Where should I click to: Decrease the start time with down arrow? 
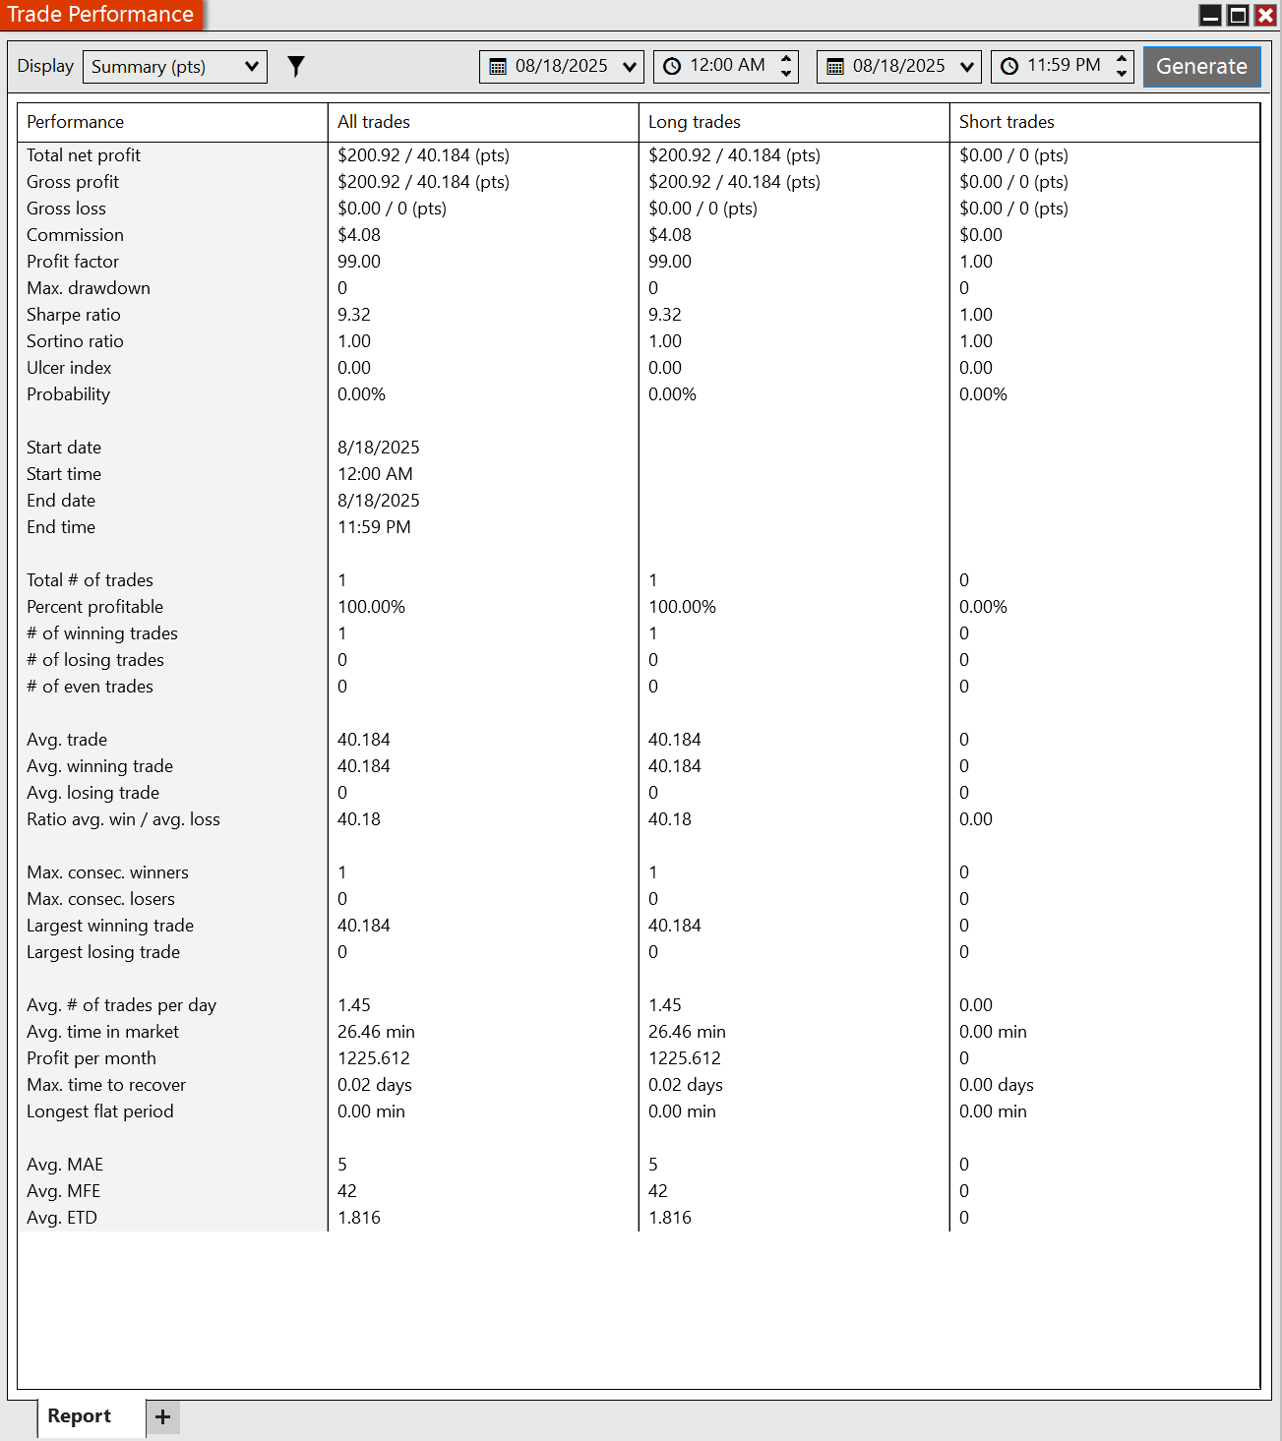point(786,73)
